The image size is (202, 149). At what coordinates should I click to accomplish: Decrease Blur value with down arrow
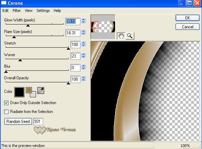84,69
